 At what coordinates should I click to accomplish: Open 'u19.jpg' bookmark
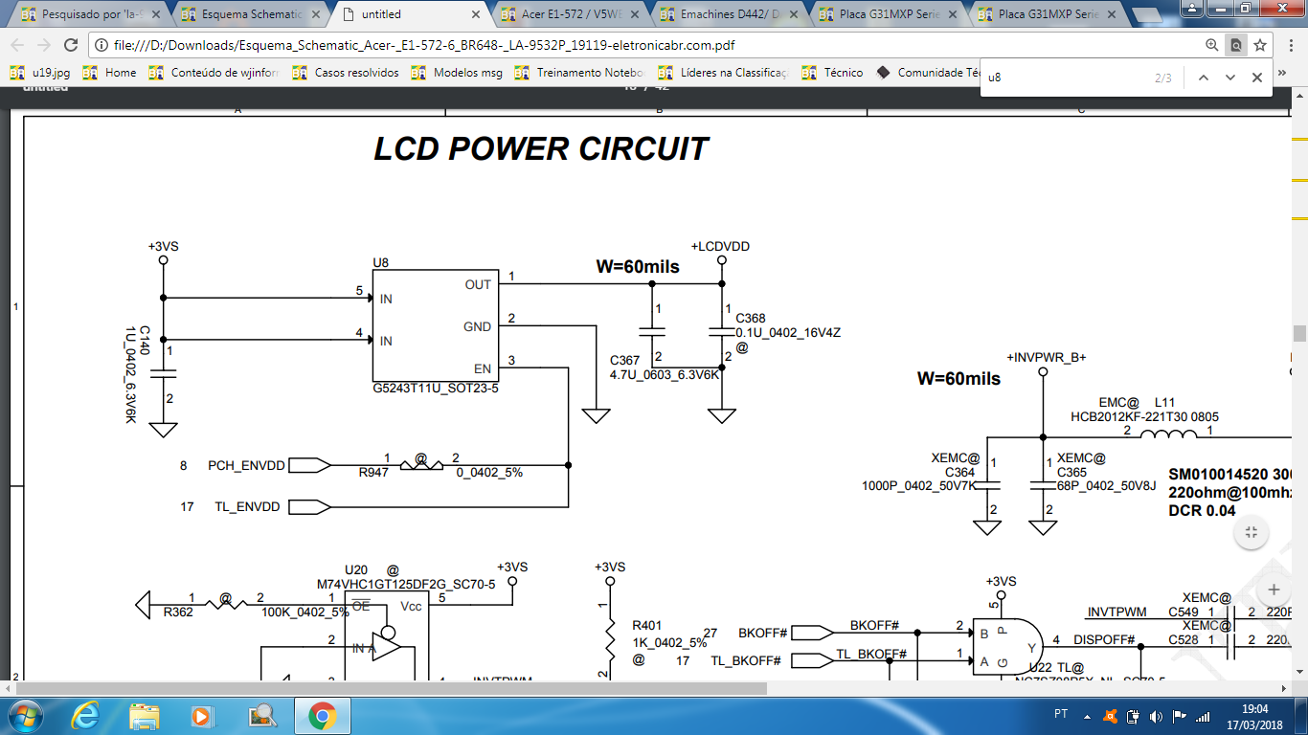39,73
